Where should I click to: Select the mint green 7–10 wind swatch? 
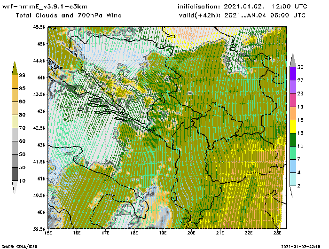(293, 153)
